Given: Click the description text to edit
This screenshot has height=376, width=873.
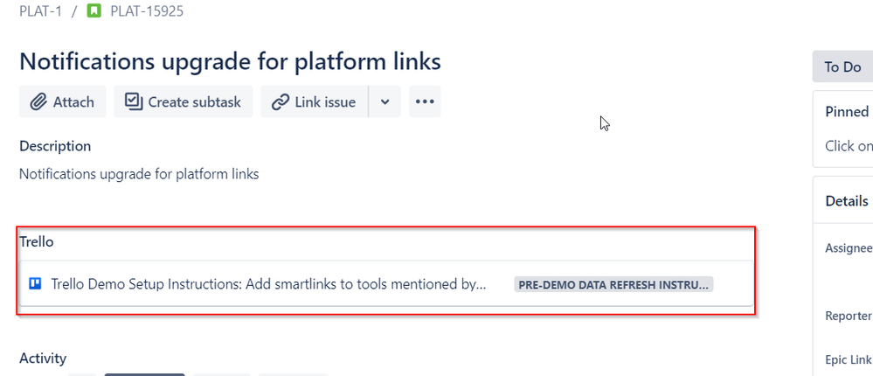Looking at the screenshot, I should tap(139, 174).
